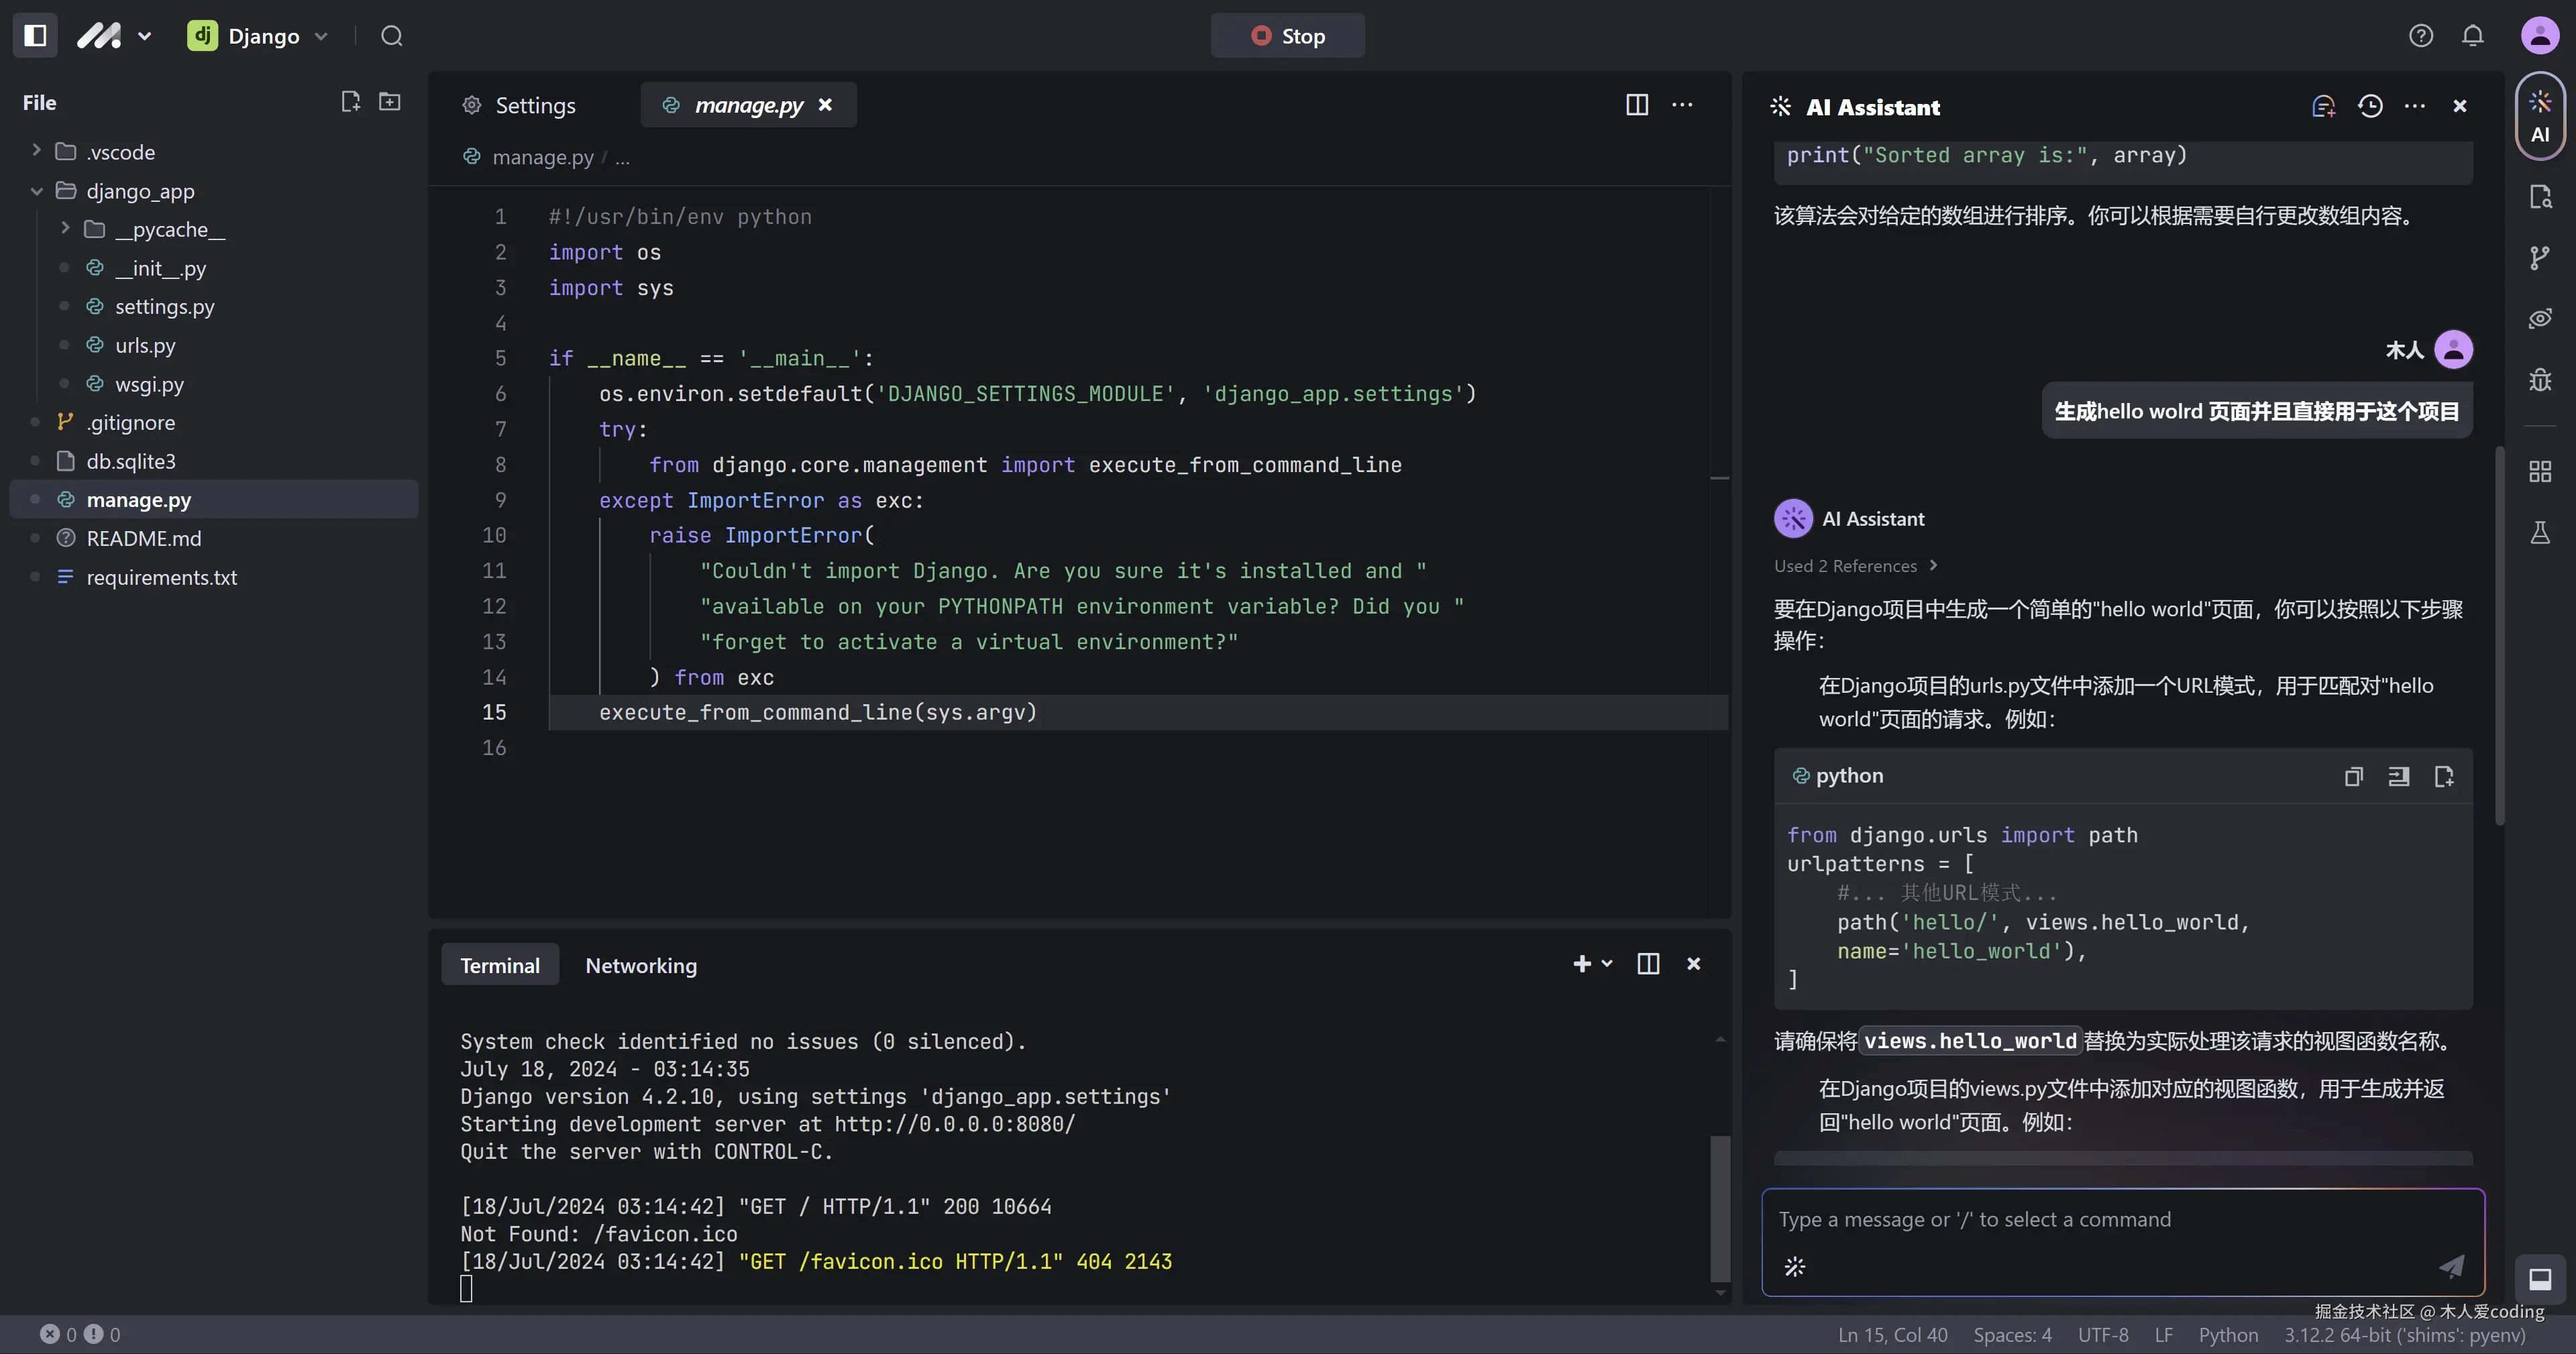Start a new AI Assistant chat

point(2322,106)
